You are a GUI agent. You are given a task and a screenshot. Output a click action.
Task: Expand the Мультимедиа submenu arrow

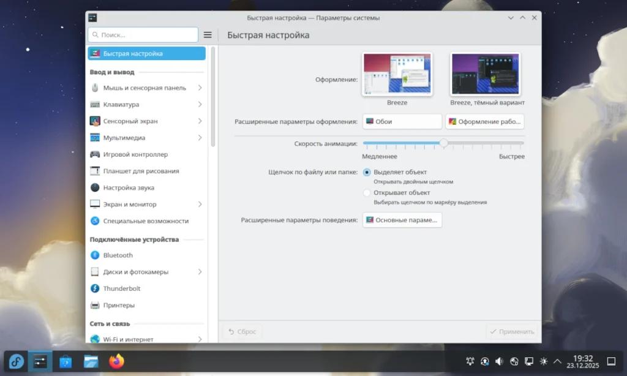click(200, 138)
